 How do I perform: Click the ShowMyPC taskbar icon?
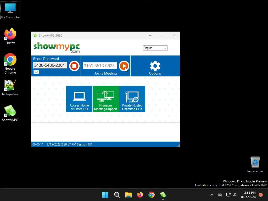pos(163,195)
